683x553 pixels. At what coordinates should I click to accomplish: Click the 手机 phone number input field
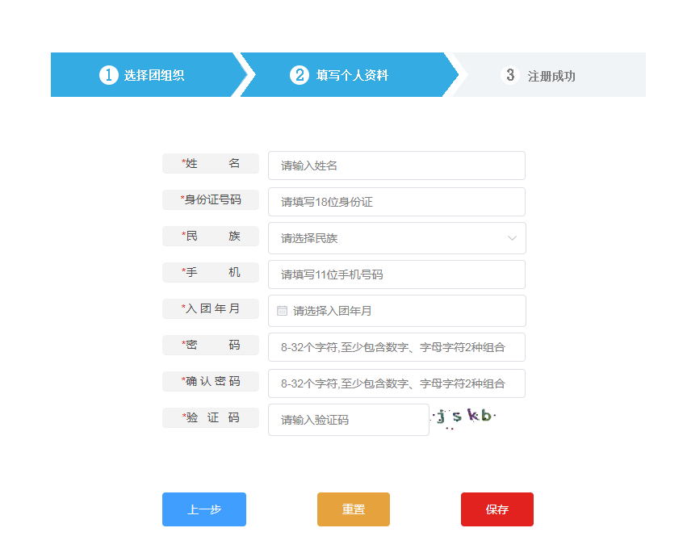click(x=396, y=274)
